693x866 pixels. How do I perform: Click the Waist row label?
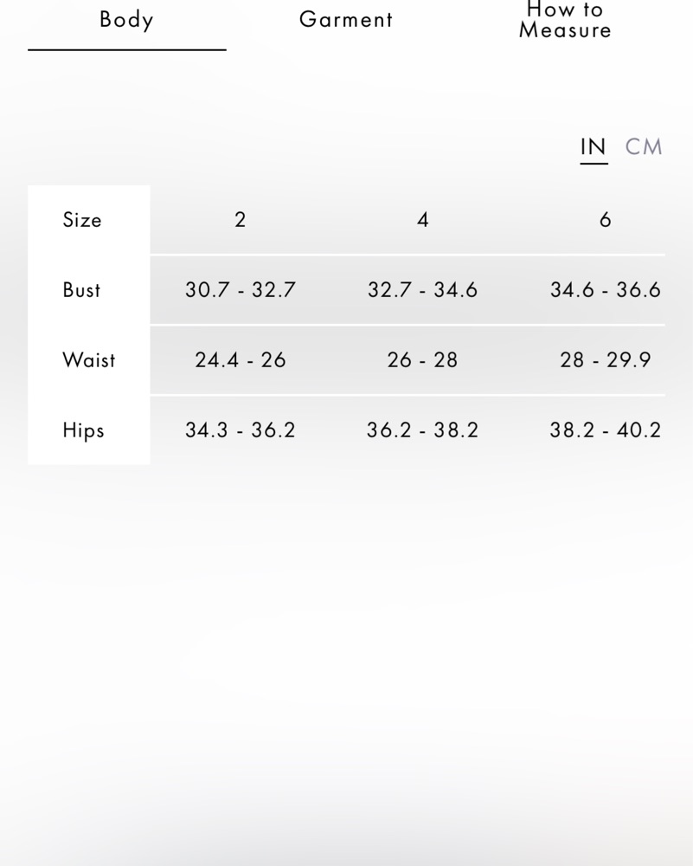pos(89,360)
